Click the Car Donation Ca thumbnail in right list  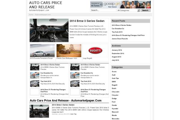click(75, 75)
